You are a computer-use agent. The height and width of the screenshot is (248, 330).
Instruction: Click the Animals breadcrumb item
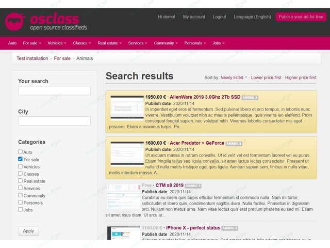click(x=85, y=58)
